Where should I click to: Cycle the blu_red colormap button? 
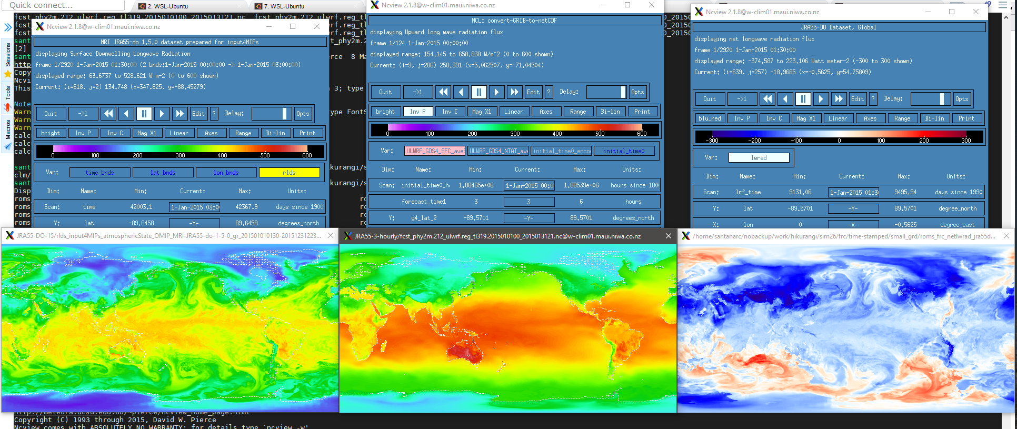[710, 118]
